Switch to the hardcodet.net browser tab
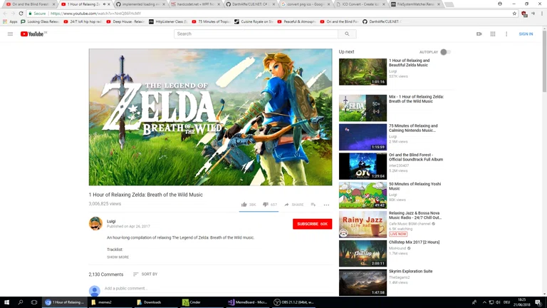 (x=194, y=4)
